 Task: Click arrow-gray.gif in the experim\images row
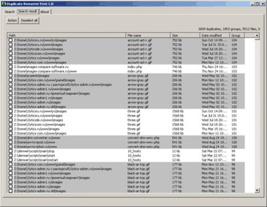138,76
